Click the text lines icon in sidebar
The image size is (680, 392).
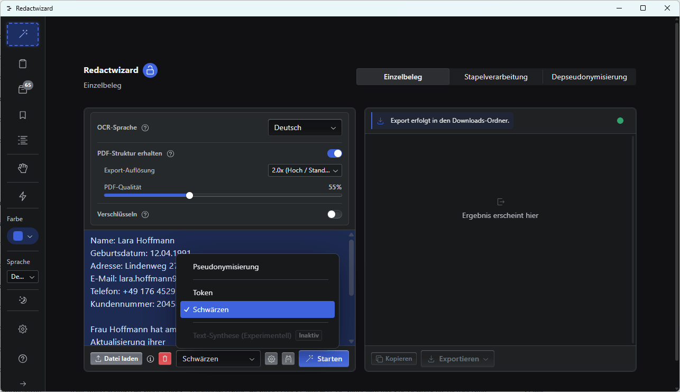(x=23, y=140)
